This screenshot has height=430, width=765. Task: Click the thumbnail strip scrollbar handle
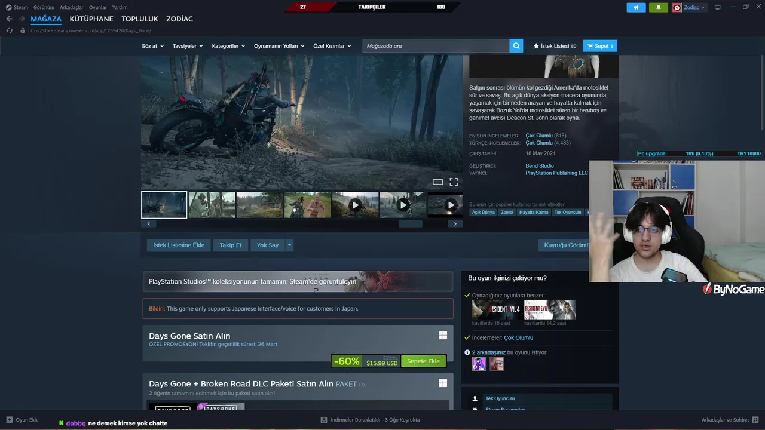410,223
